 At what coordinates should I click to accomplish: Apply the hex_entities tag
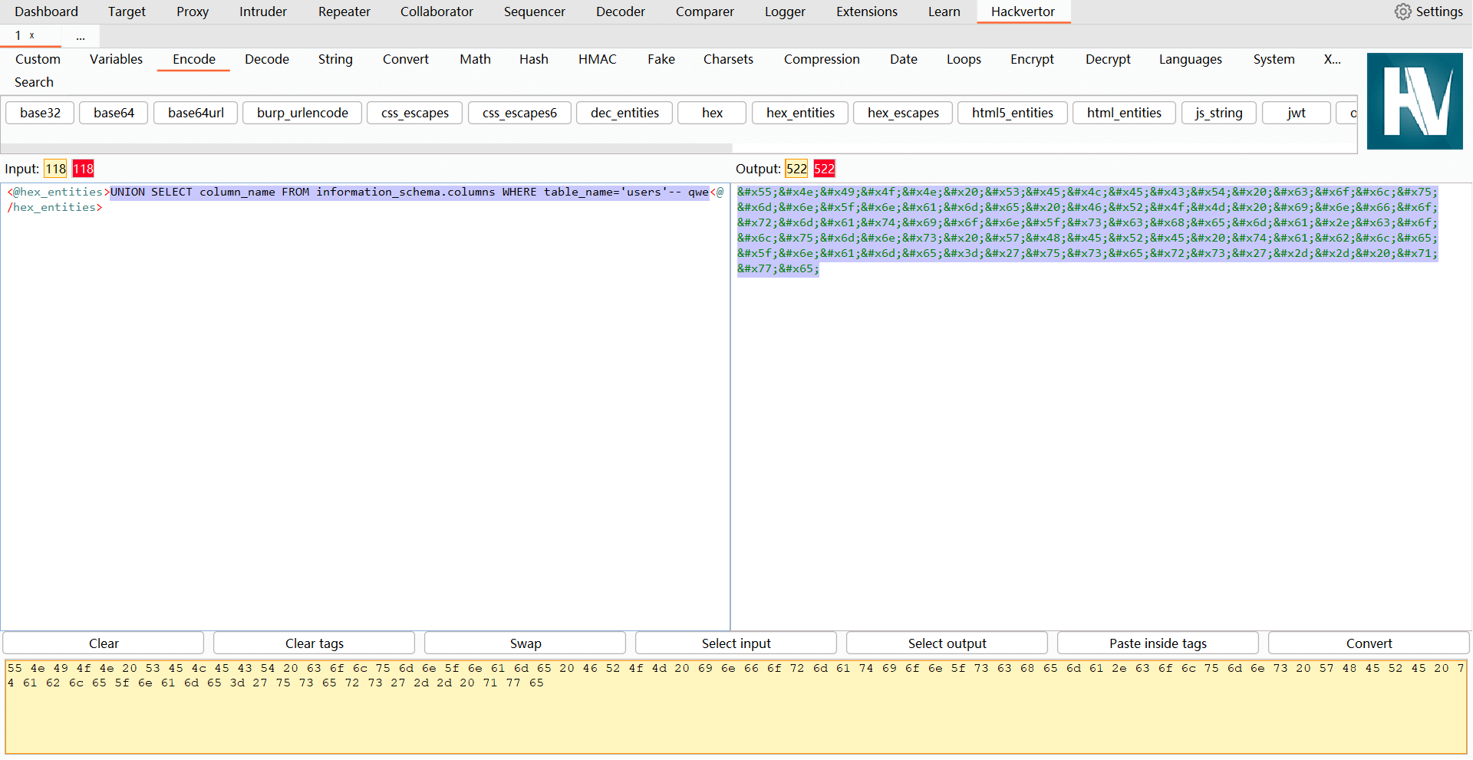click(x=799, y=113)
